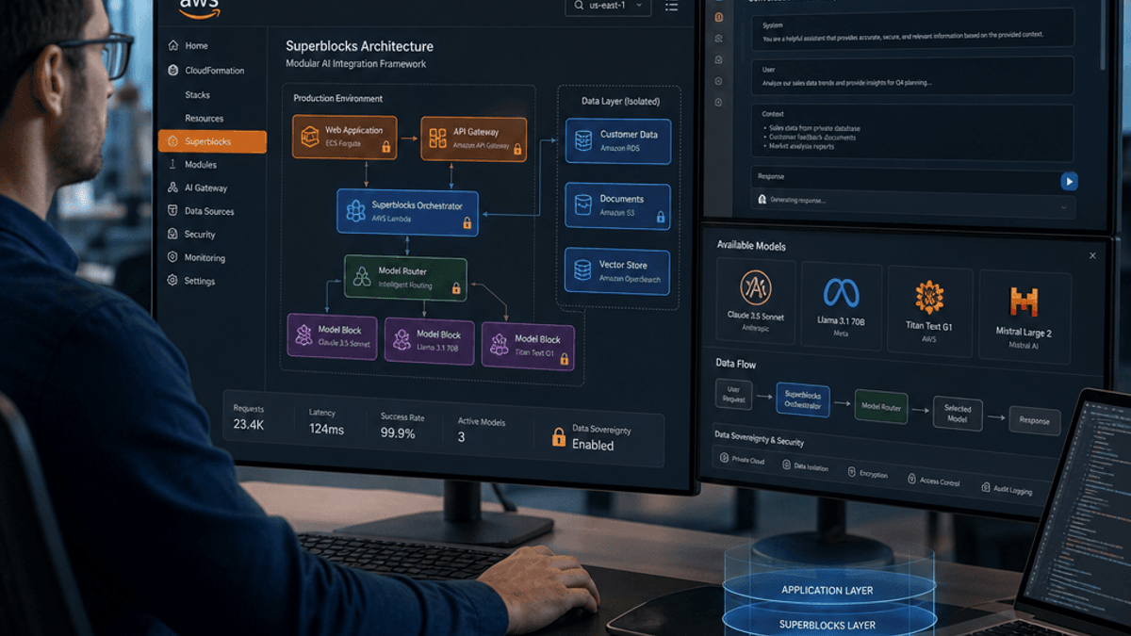Viewport: 1131px width, 636px height.
Task: Click the Monitoring sidebar icon
Action: 173,257
